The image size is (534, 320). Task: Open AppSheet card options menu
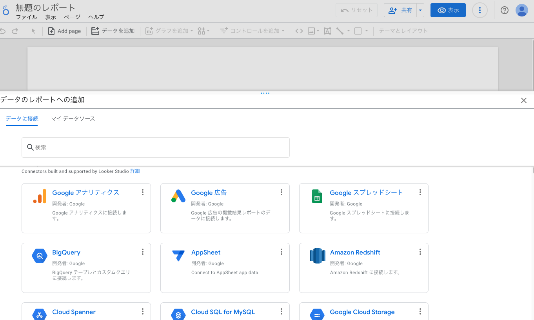click(x=282, y=252)
